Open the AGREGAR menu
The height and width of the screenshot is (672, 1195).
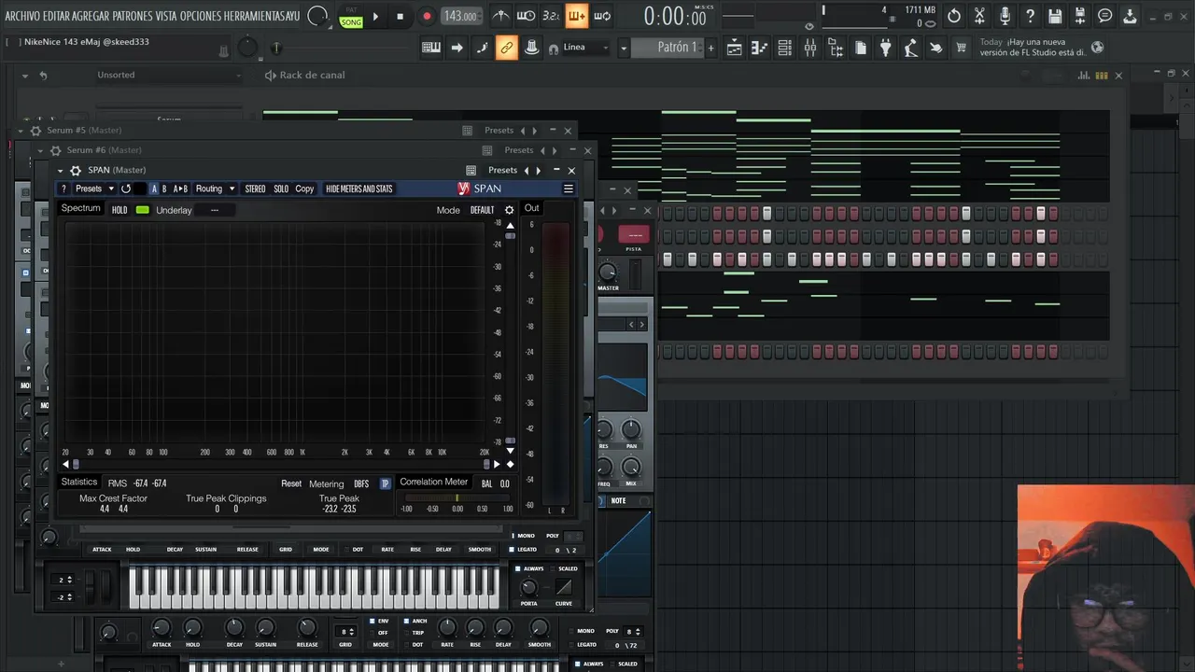click(91, 16)
